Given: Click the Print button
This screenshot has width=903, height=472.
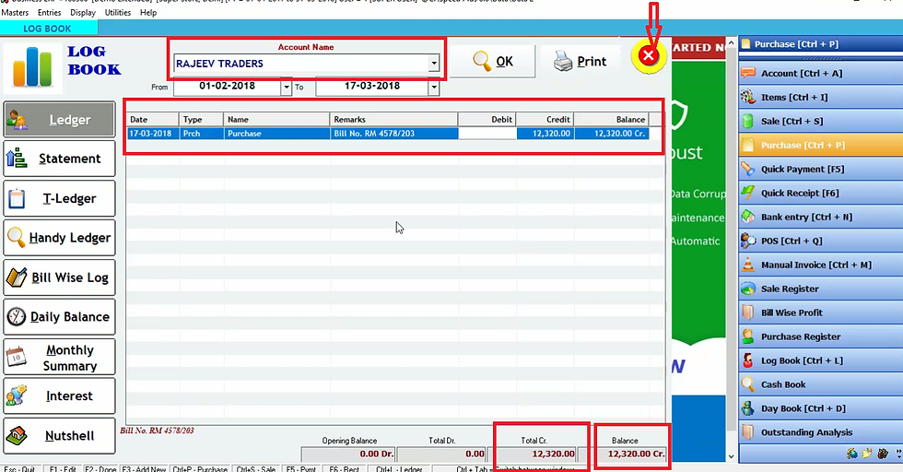Looking at the screenshot, I should (x=580, y=61).
